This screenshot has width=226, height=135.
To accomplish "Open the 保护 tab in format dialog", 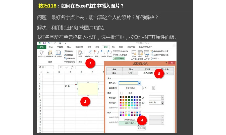I will coord(115,69).
